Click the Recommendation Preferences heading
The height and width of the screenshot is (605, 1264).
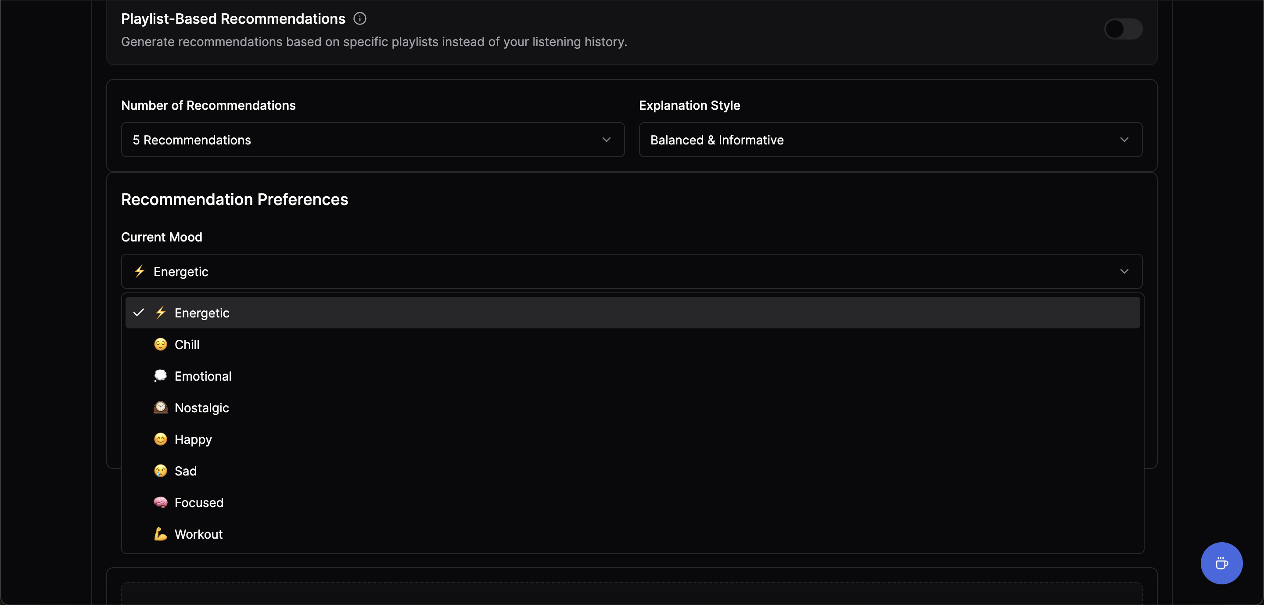point(234,200)
